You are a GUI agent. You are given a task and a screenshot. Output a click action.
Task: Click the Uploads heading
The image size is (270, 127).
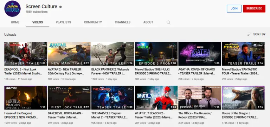[10, 34]
